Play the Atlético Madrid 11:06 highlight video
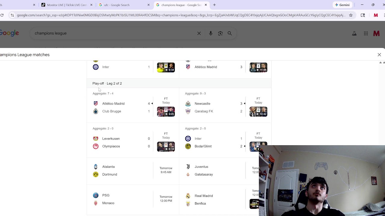This screenshot has width=385, height=216. 258,67
